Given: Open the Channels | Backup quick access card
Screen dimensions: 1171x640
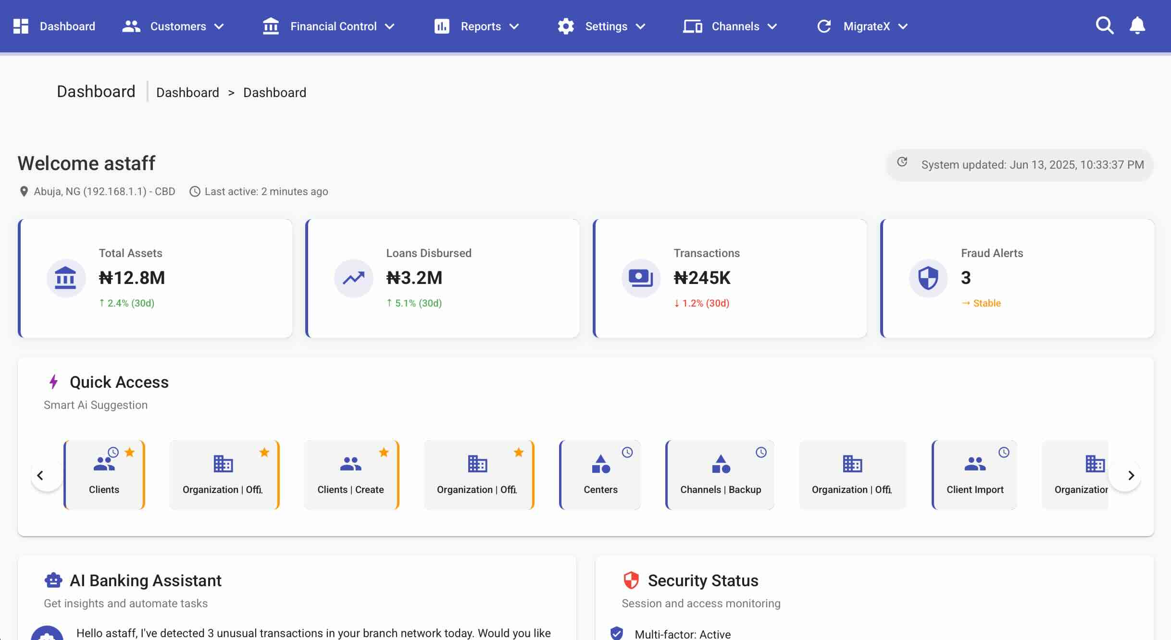Looking at the screenshot, I should point(720,475).
